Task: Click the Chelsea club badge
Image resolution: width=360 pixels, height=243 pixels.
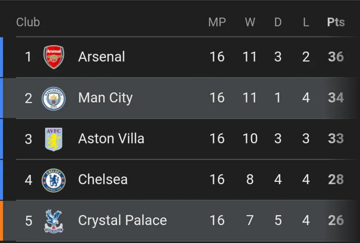Action: pyautogui.click(x=53, y=179)
